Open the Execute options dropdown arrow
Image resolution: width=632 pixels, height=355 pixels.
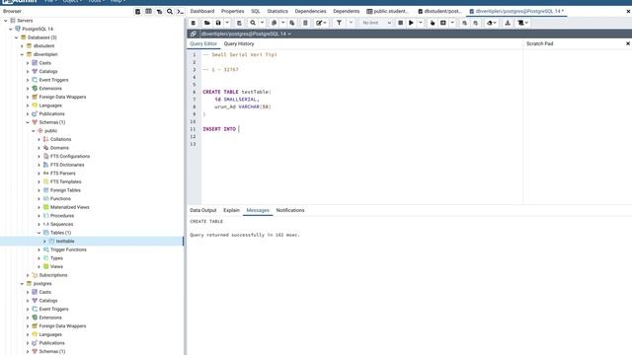pyautogui.click(x=421, y=23)
